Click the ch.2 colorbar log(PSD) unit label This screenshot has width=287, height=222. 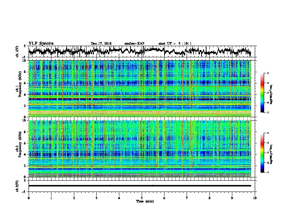point(271,154)
